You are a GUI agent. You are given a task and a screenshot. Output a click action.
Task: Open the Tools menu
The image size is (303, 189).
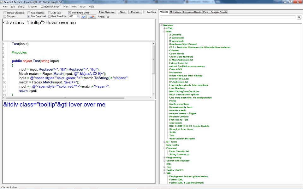pos(83,7)
